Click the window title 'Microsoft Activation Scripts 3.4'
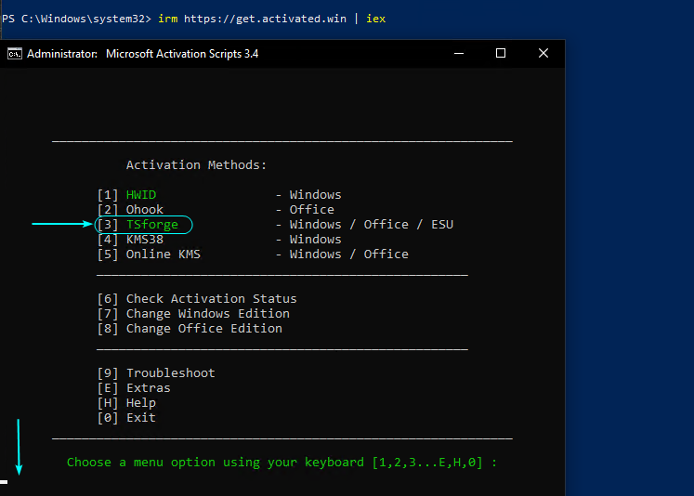 click(x=182, y=54)
